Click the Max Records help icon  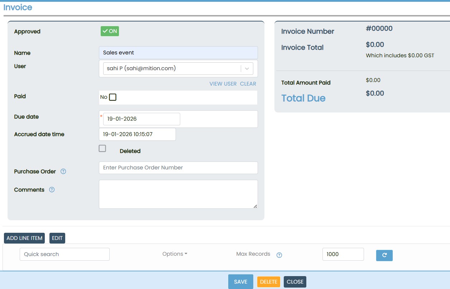(279, 255)
